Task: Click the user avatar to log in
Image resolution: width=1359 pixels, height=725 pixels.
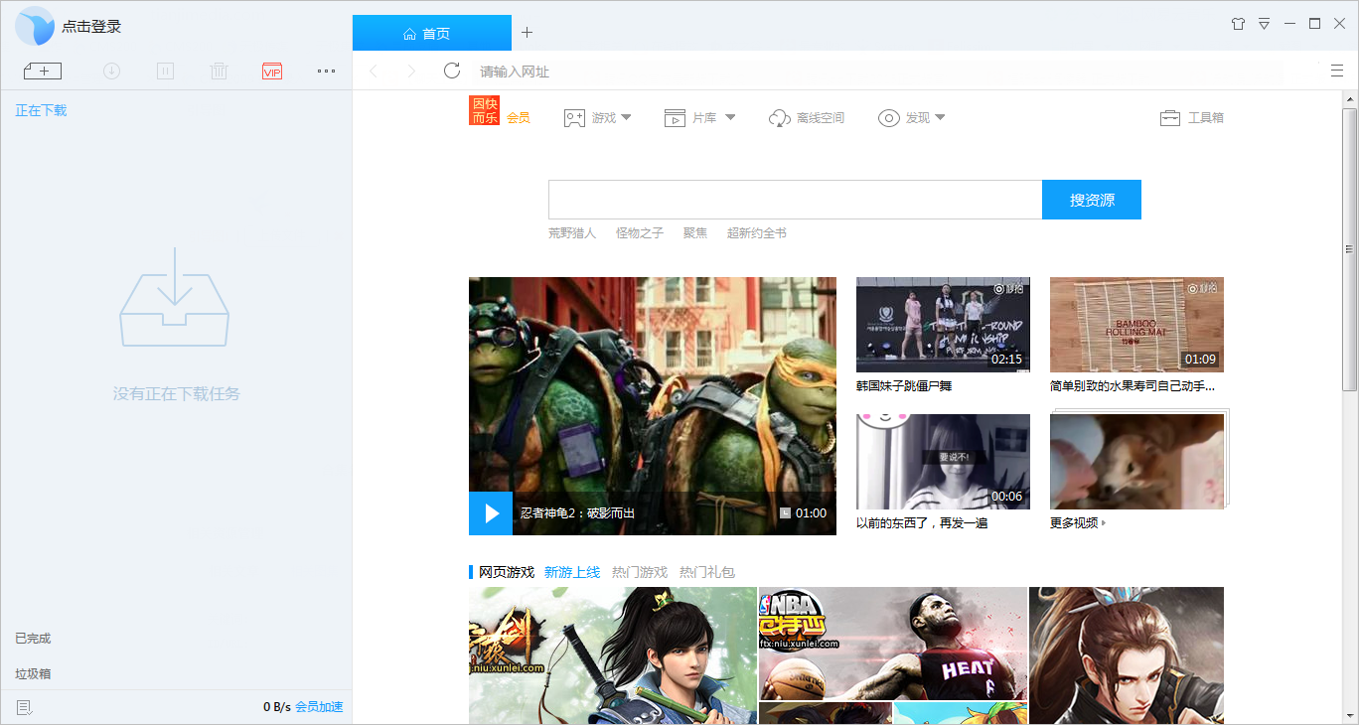Action: 35,26
